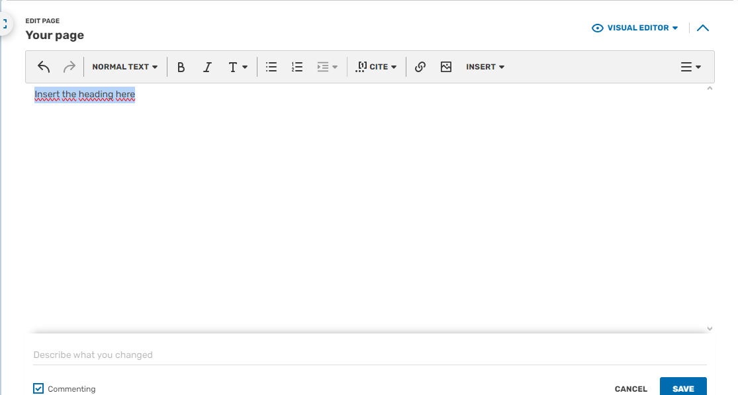Open the Insert menu
Image resolution: width=738 pixels, height=395 pixels.
485,67
